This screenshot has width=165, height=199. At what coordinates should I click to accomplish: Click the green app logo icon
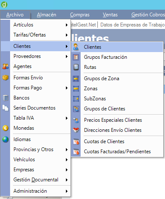point(4,5)
